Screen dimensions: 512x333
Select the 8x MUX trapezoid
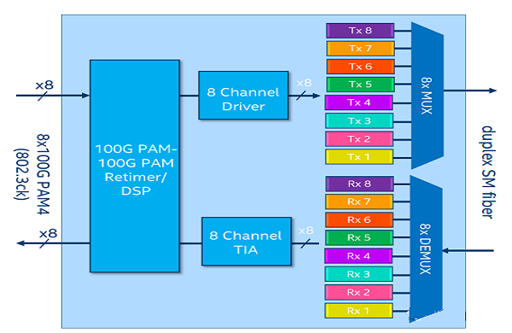428,96
